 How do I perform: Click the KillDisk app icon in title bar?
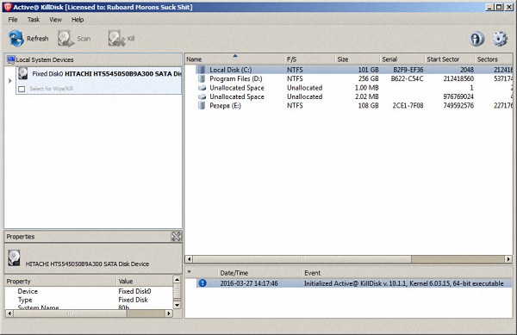pyautogui.click(x=7, y=7)
